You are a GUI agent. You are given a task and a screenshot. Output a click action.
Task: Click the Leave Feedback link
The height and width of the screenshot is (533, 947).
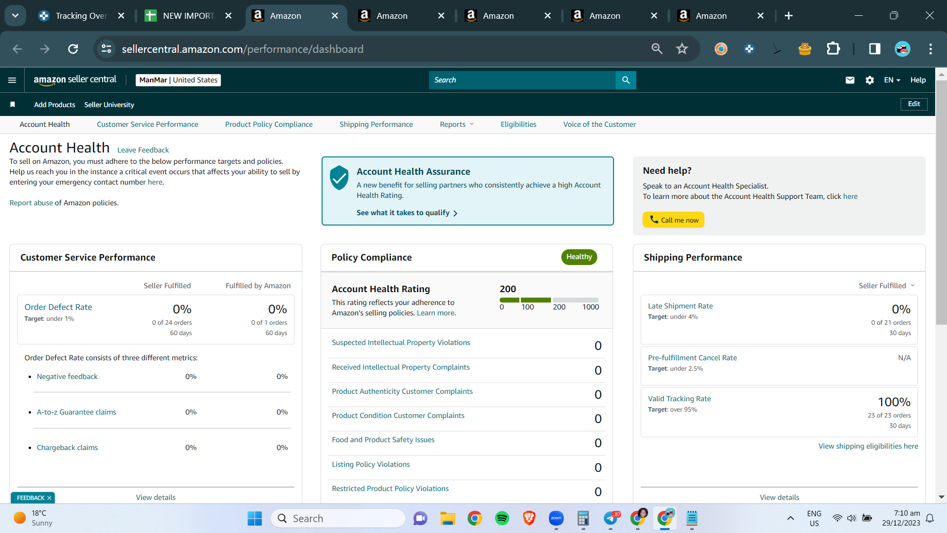click(x=143, y=150)
